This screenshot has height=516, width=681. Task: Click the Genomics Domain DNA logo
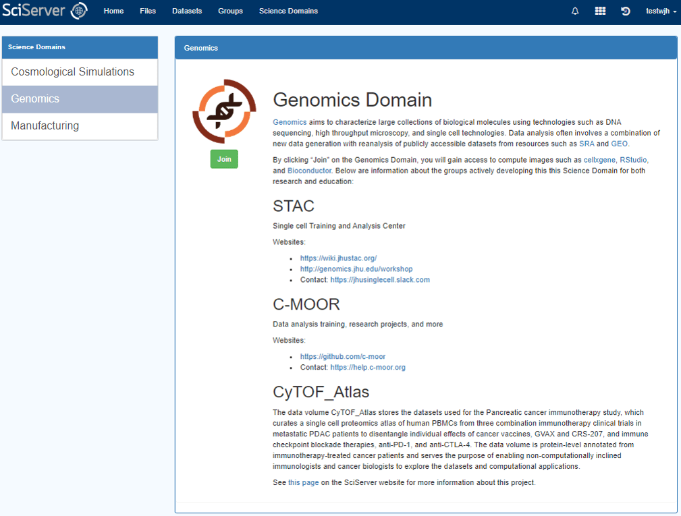[x=224, y=111]
